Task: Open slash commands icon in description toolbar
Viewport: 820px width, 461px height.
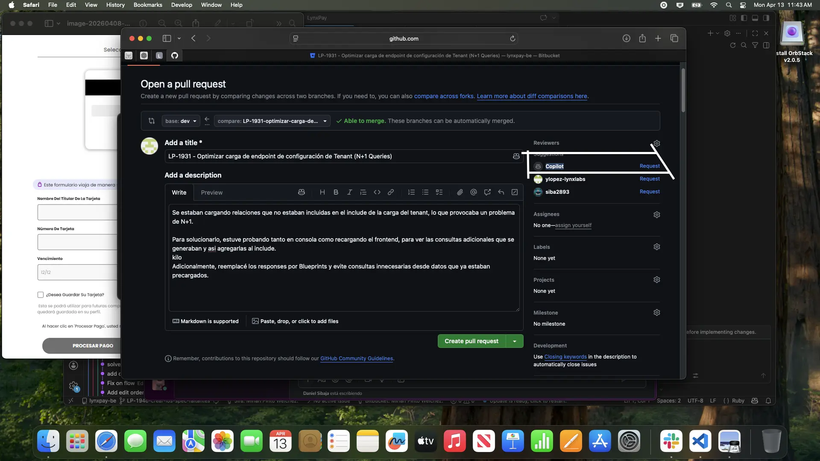Action: tap(515, 193)
